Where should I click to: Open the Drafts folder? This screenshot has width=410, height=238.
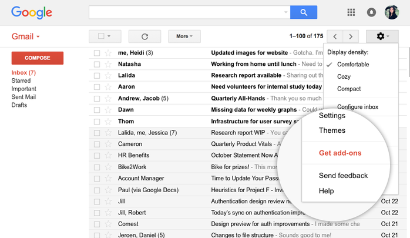[x=19, y=105]
